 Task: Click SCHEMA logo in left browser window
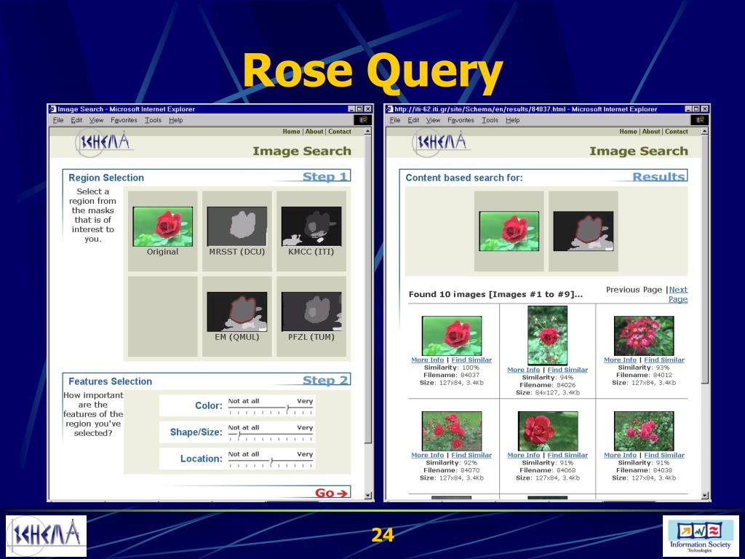(x=103, y=142)
